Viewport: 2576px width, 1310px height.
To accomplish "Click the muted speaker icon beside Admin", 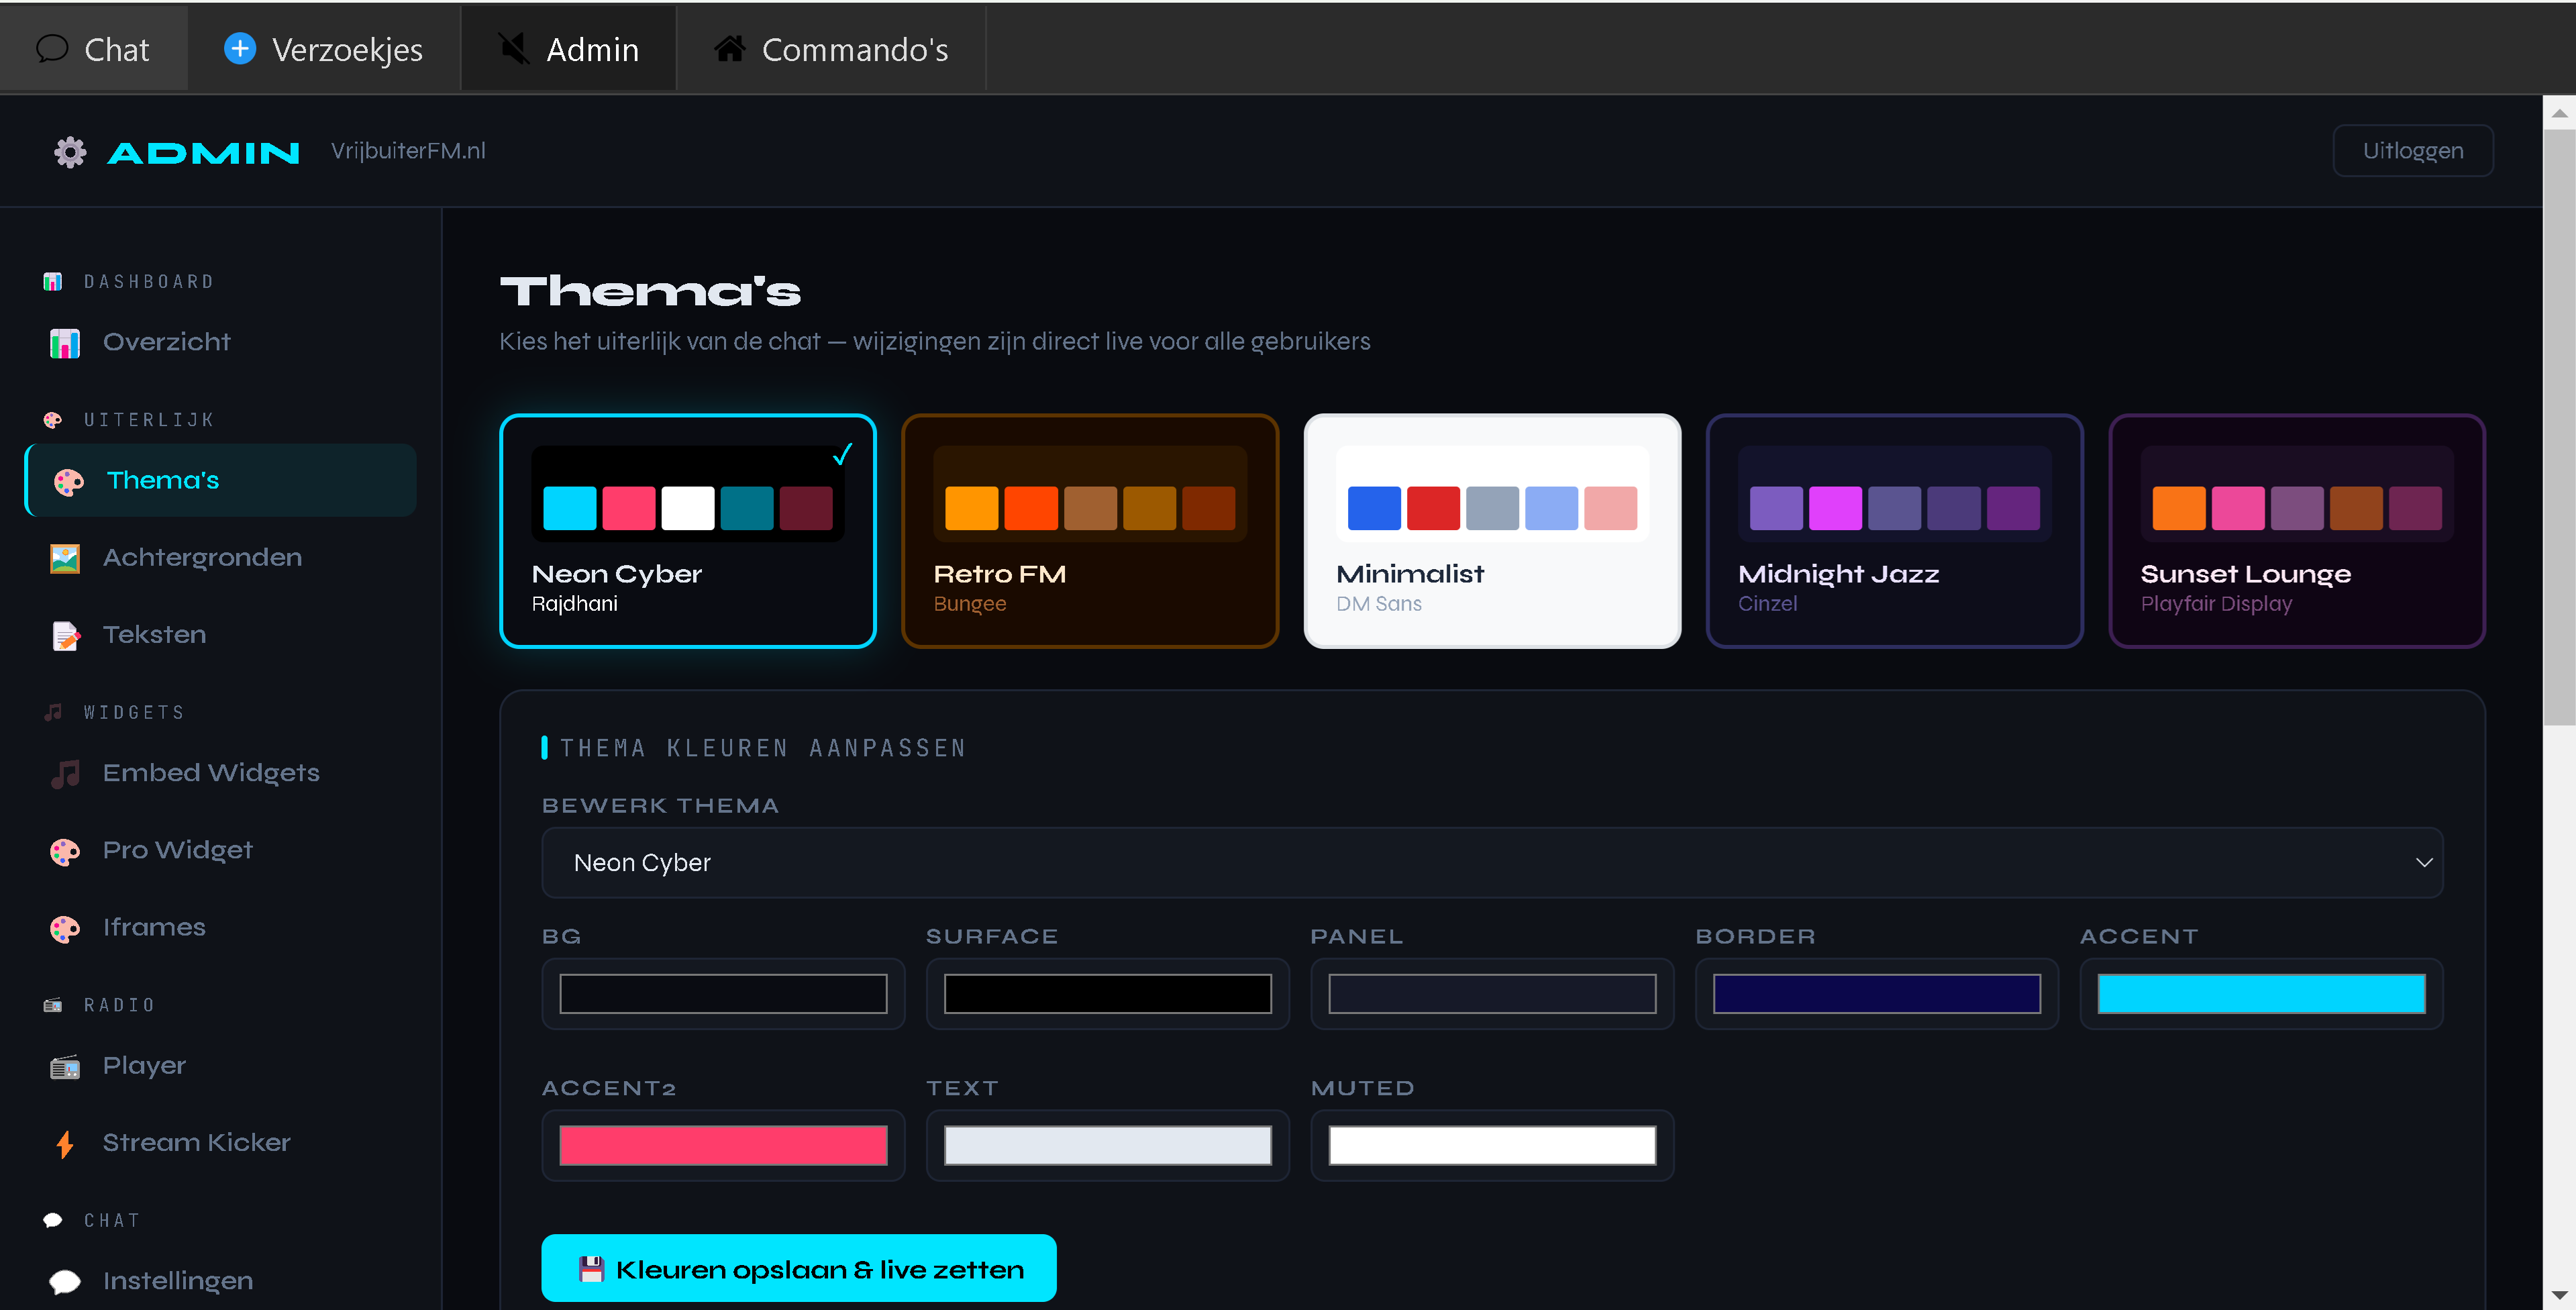I will (514, 48).
